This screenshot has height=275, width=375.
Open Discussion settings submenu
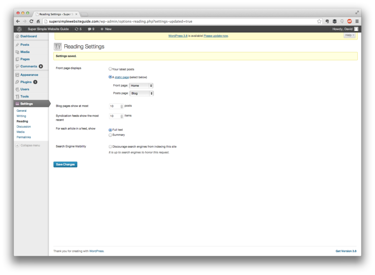(x=24, y=126)
